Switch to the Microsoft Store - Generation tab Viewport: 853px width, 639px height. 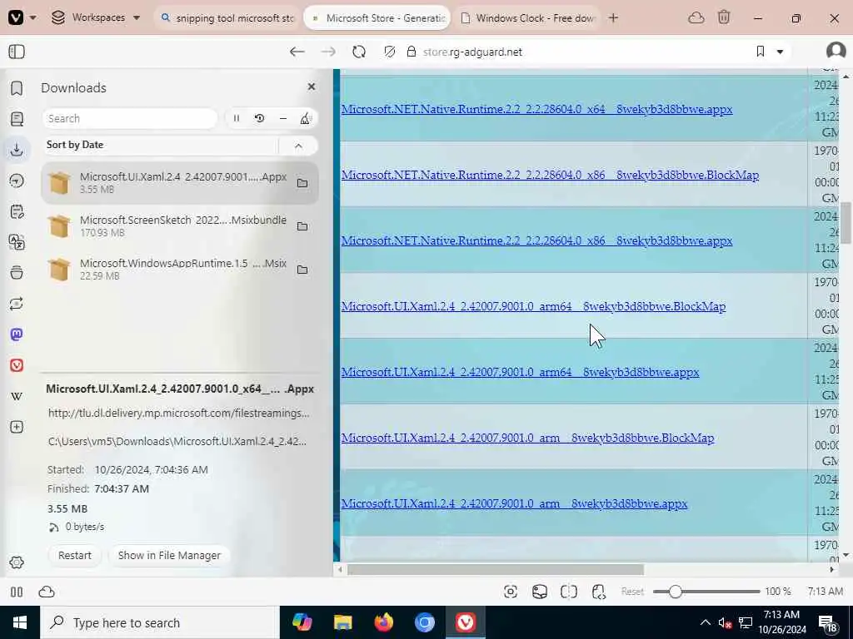tap(377, 18)
